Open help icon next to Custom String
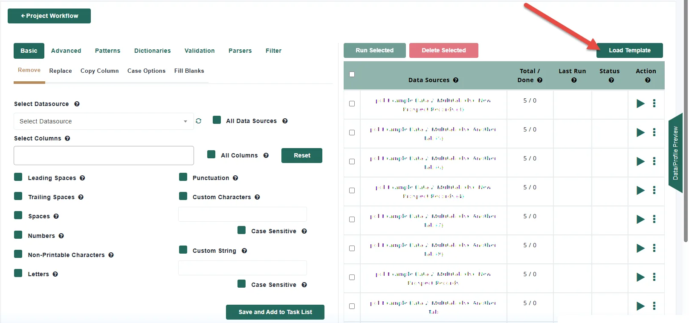The width and height of the screenshot is (689, 323). point(244,251)
